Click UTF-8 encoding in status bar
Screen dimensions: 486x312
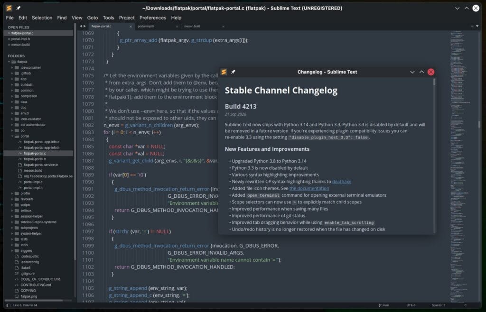point(411,305)
